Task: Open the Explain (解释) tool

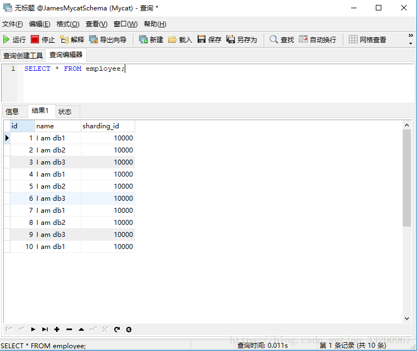Action: (72, 39)
